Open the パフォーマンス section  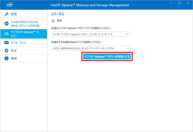[x=24, y=43]
